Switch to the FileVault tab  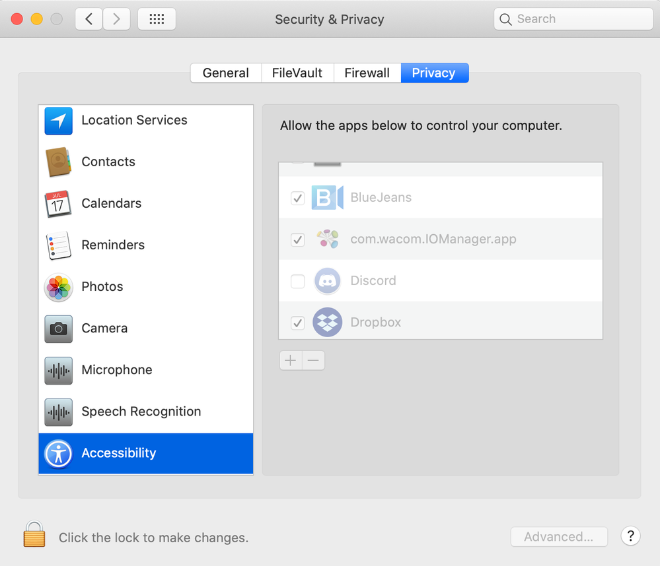297,73
